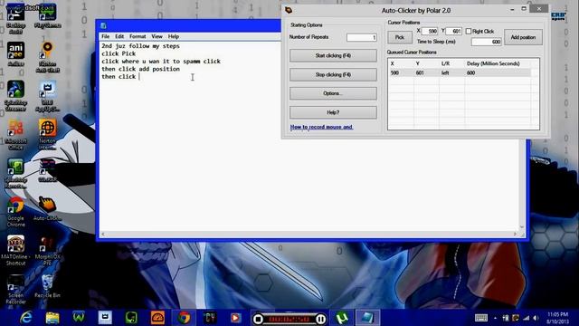The image size is (579, 326).
Task: Show hidden system tray icons
Action: [x=496, y=318]
